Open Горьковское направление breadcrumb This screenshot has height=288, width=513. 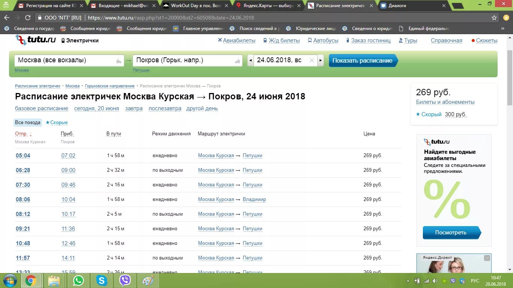click(x=110, y=86)
